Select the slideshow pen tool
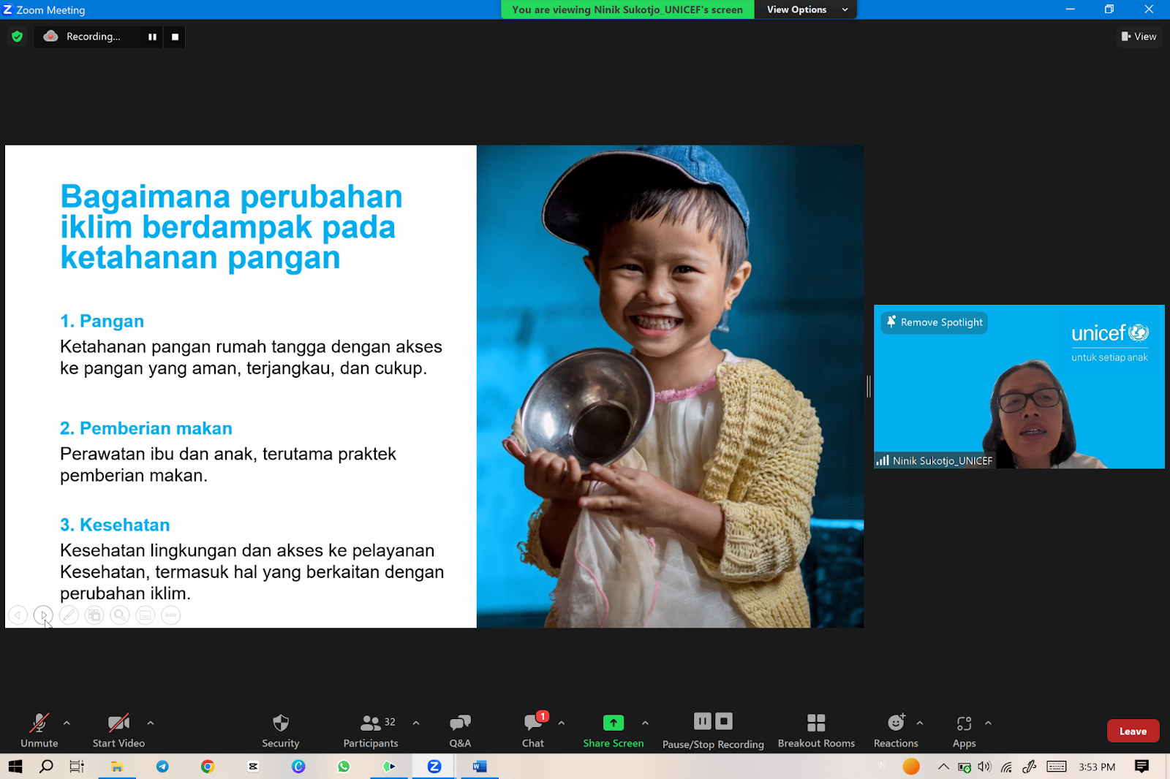Viewport: 1170px width, 779px height. pos(69,615)
